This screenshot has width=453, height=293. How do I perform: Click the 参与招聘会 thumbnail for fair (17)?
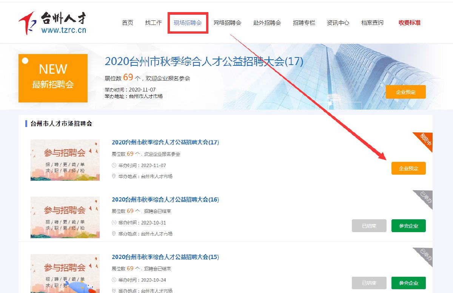tap(65, 160)
